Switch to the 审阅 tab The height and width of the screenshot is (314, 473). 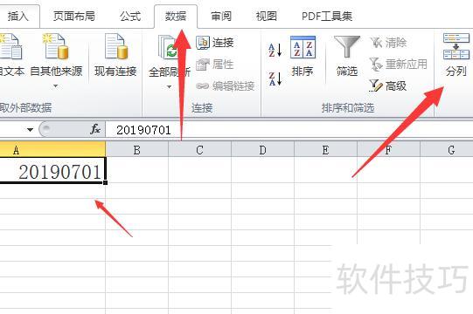coord(221,16)
